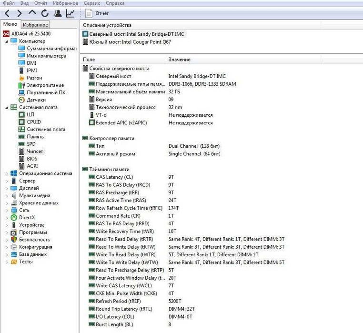Expand the Дисплей node
This screenshot has width=363, height=333.
coord(7,189)
